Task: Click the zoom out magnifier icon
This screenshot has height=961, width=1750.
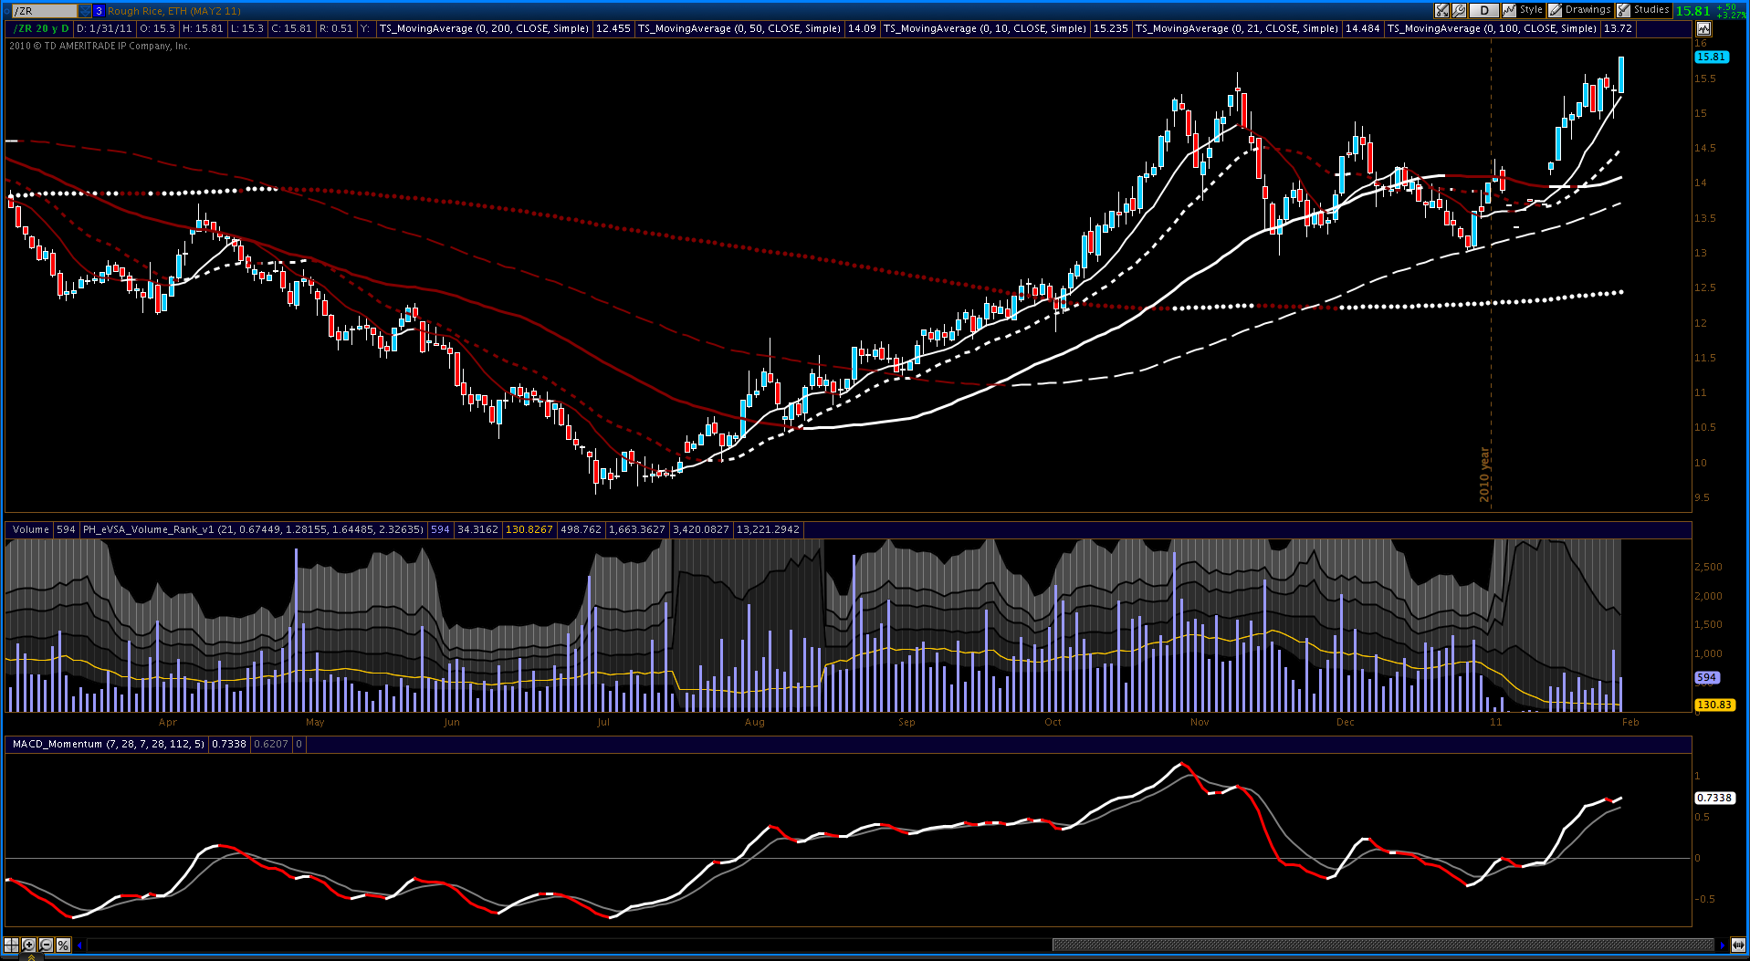Action: point(46,945)
